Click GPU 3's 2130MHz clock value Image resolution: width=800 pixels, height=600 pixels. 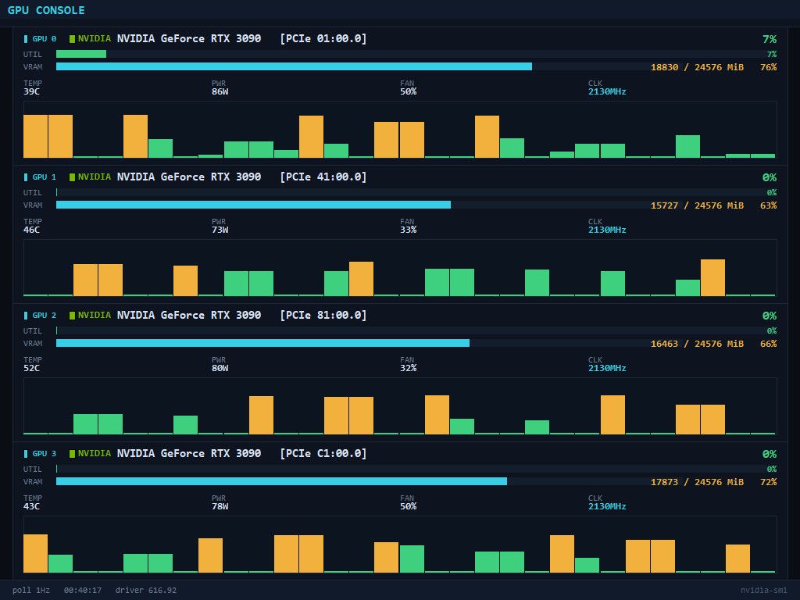607,506
